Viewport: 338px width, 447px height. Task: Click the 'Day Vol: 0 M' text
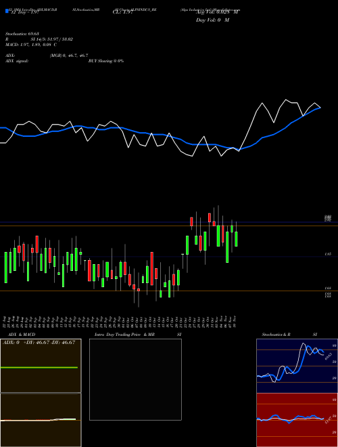click(212, 20)
